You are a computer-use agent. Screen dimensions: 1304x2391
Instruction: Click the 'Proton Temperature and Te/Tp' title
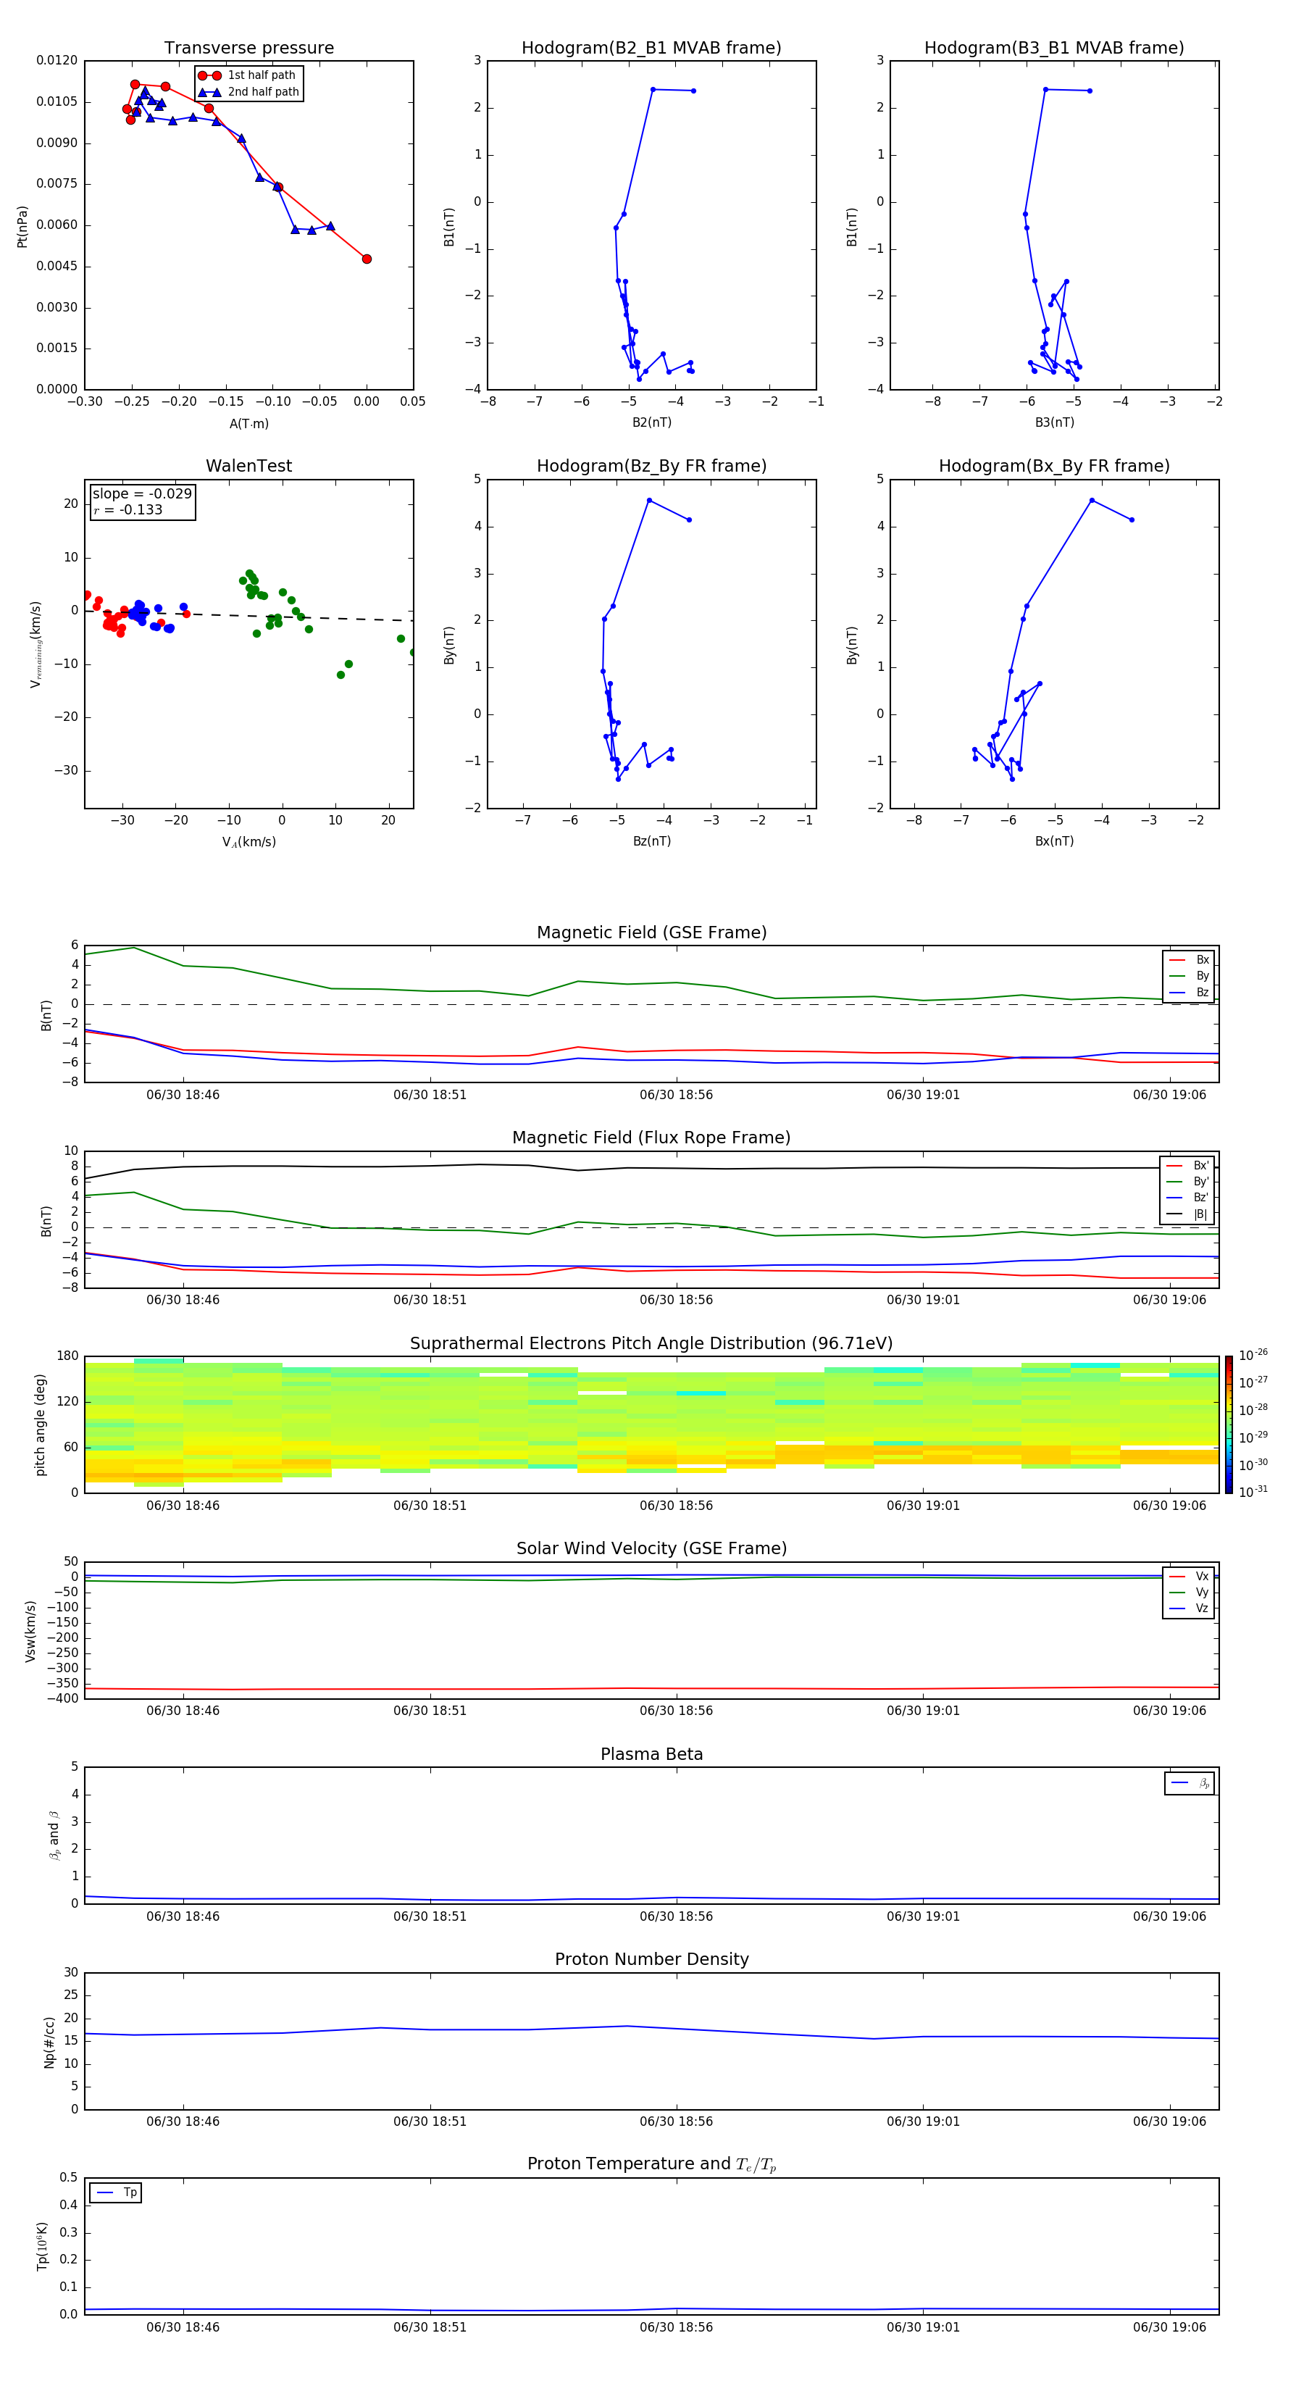point(651,2164)
